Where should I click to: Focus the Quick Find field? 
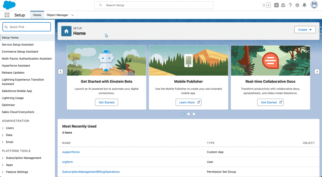26,27
